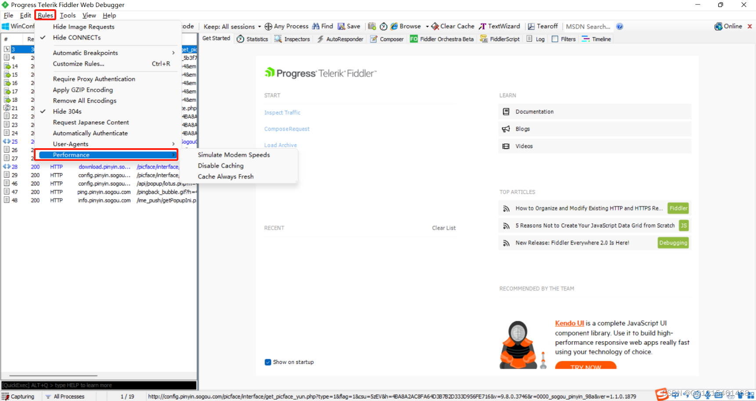Viewport: 756px width, 401px height.
Task: Enable Require Proxy Authentication option
Action: [x=94, y=79]
